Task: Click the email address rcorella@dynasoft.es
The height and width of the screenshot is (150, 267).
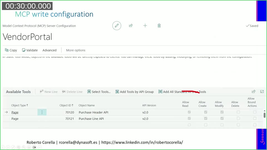Action: coord(78,142)
